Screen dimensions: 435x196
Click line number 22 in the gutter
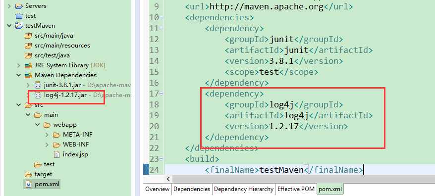154,148
